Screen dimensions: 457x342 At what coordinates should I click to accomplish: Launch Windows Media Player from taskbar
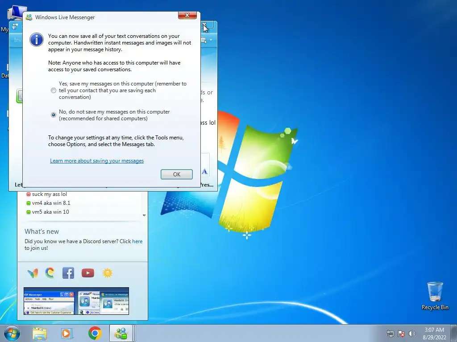pyautogui.click(x=67, y=334)
